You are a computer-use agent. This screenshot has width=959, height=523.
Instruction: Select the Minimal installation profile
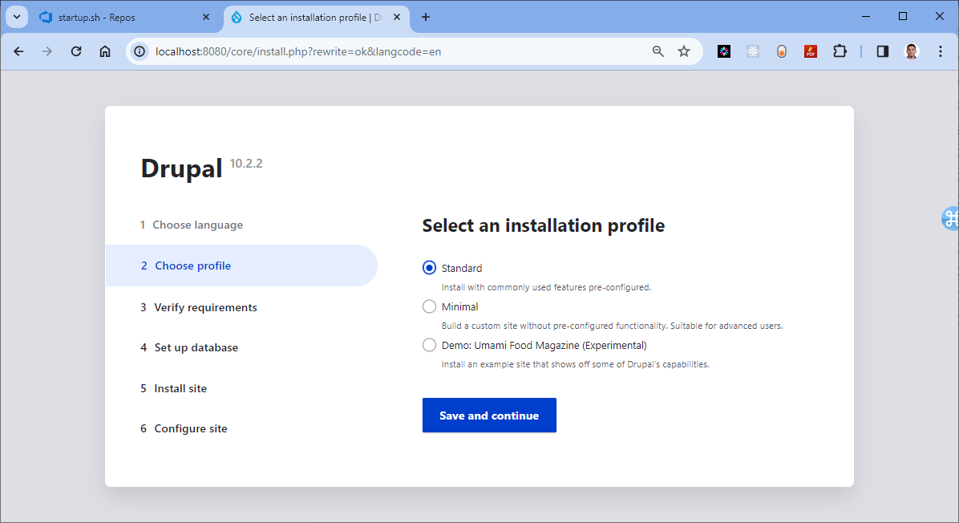(429, 306)
